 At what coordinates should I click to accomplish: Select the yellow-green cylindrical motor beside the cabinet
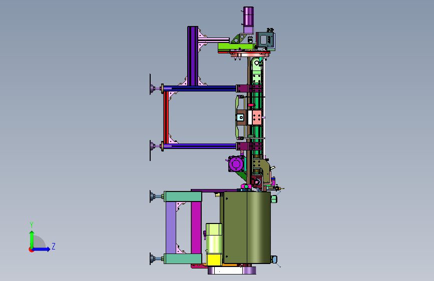click(214, 238)
